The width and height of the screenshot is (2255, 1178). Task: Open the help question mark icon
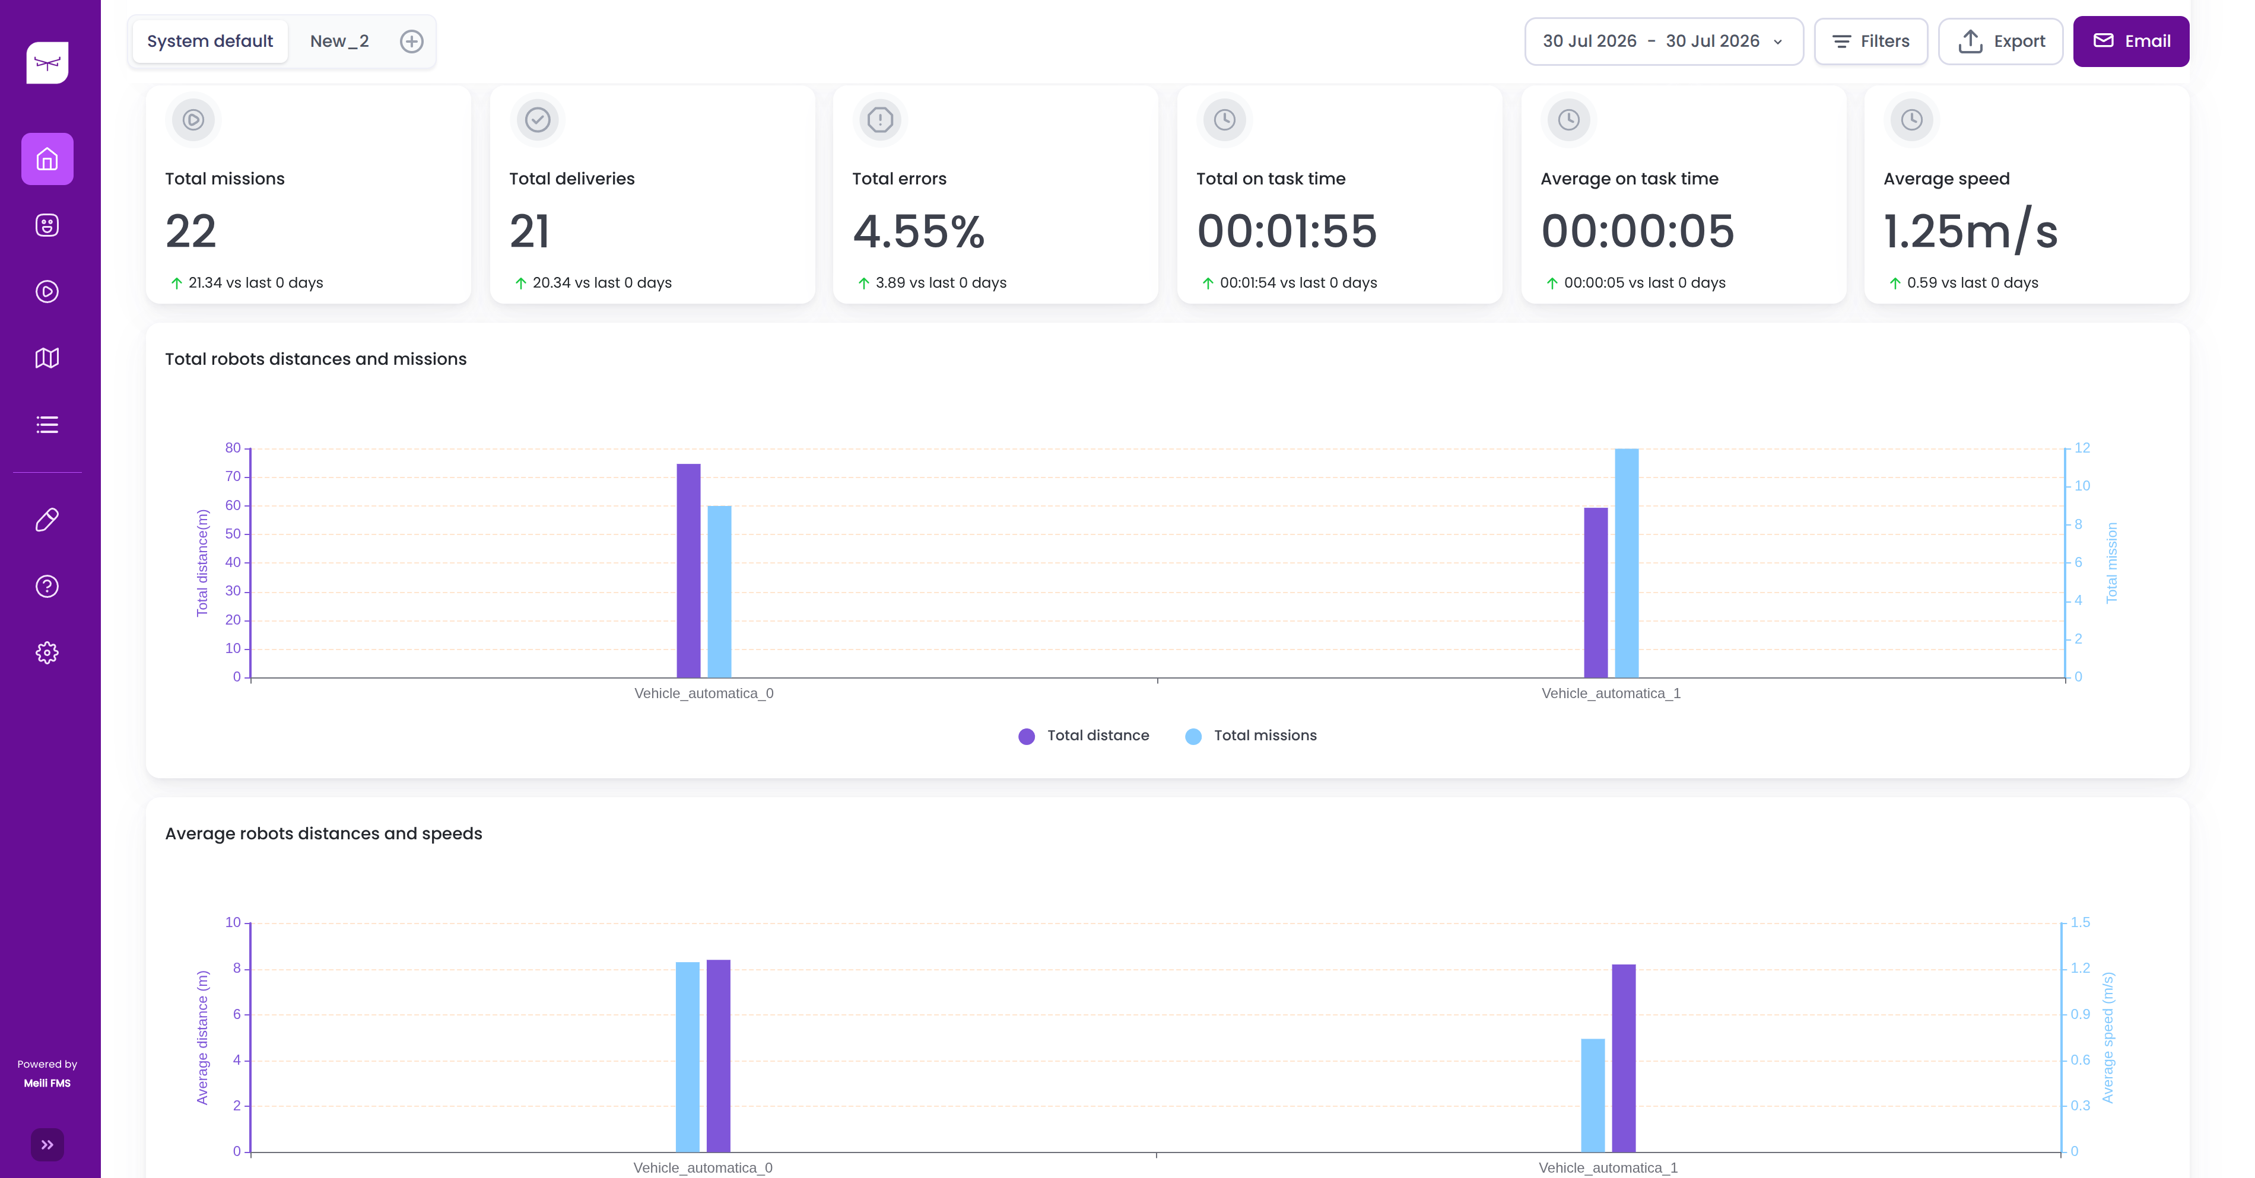pyautogui.click(x=47, y=587)
